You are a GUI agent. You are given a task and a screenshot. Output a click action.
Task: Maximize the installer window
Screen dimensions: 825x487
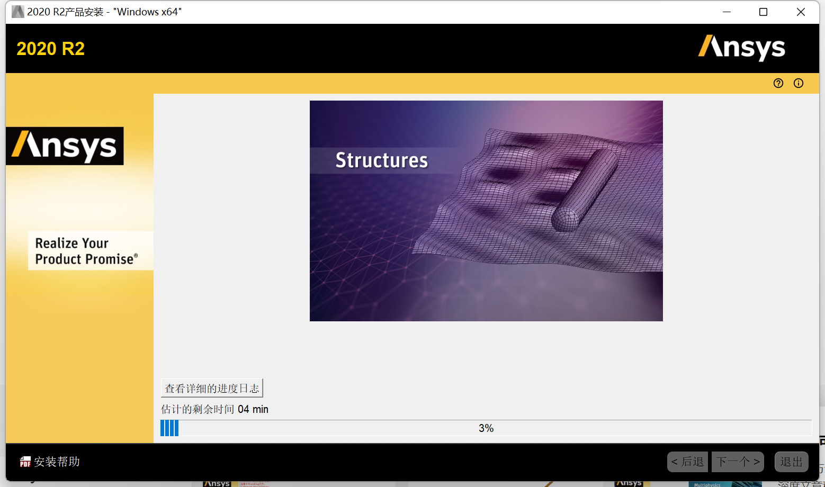tap(763, 11)
